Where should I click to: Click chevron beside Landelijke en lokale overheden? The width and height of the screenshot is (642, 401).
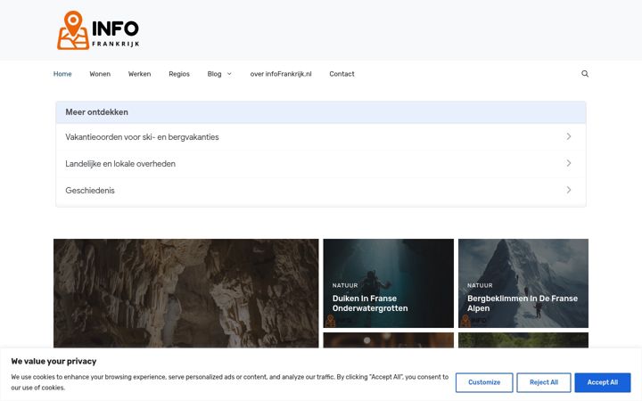click(569, 163)
